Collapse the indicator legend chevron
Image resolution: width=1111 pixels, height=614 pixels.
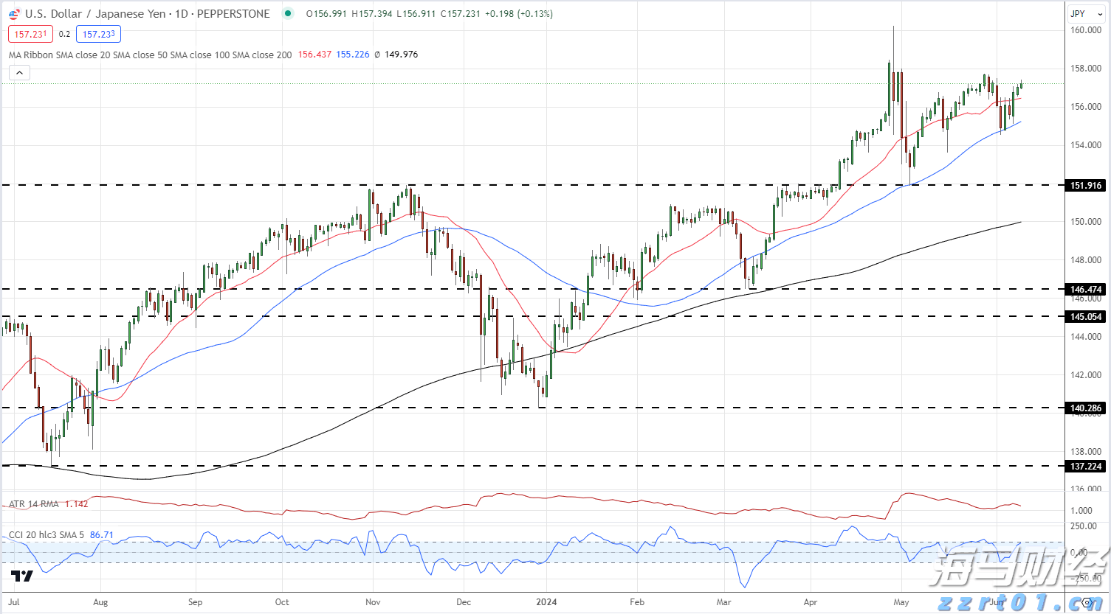(19, 72)
